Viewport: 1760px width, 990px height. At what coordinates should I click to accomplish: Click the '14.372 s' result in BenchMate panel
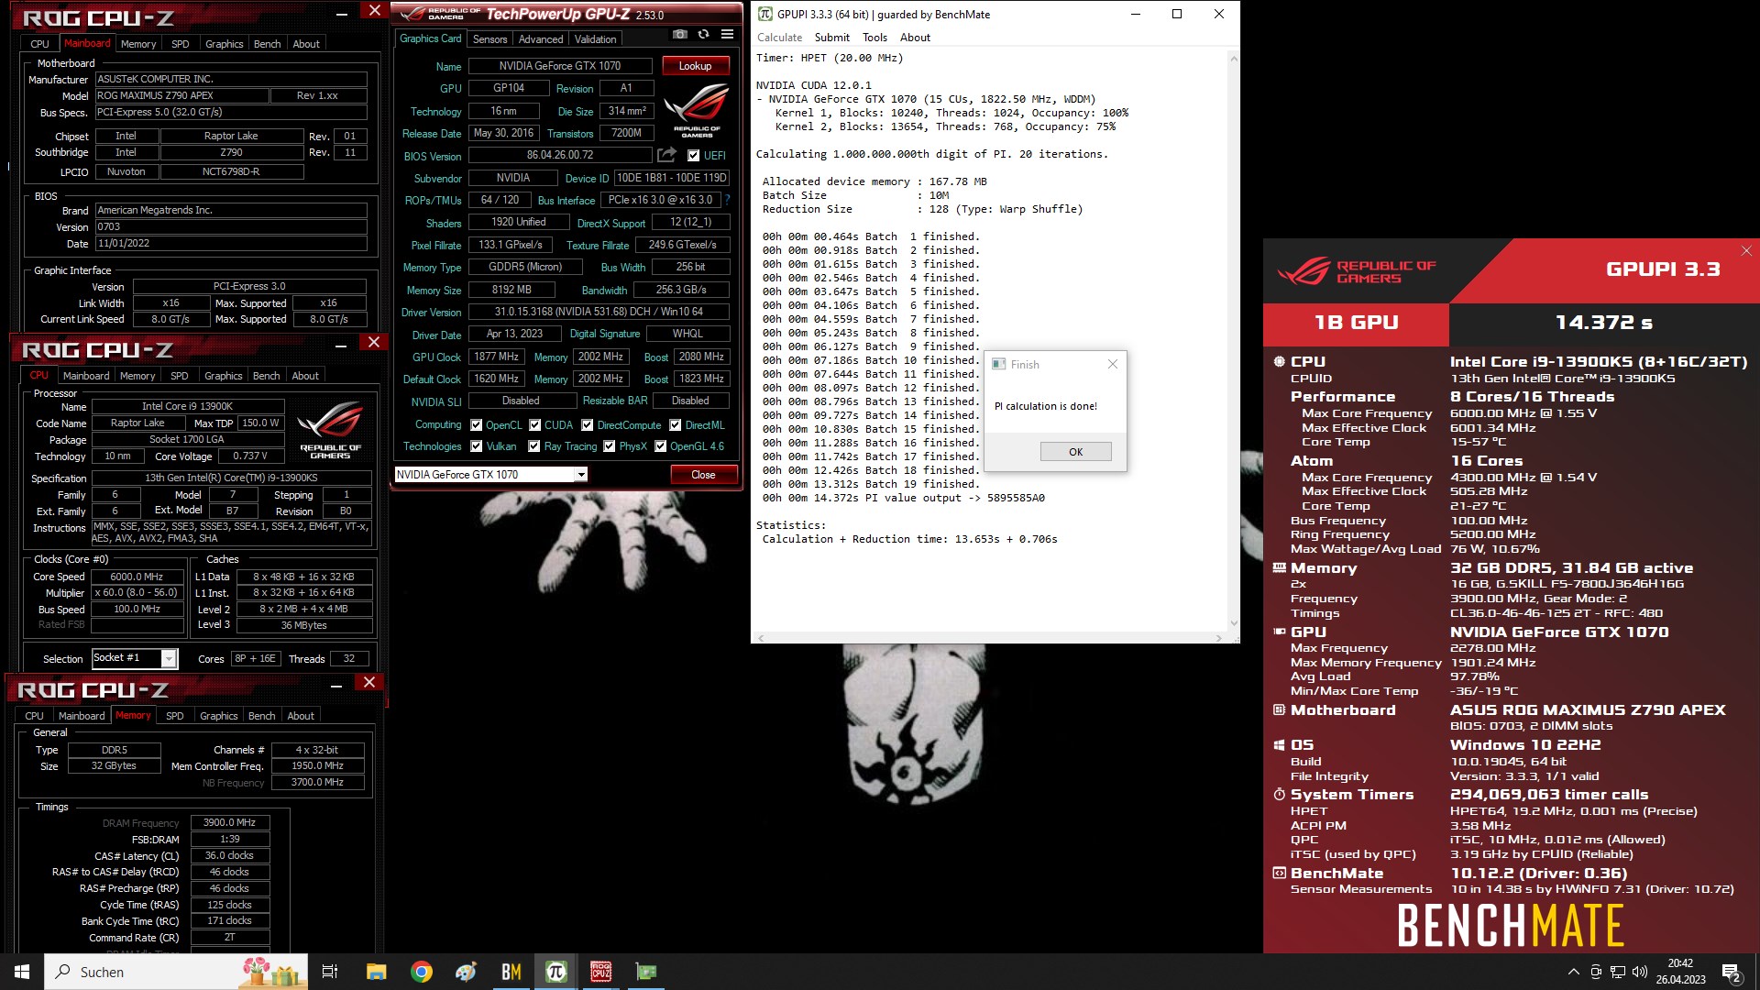point(1604,323)
